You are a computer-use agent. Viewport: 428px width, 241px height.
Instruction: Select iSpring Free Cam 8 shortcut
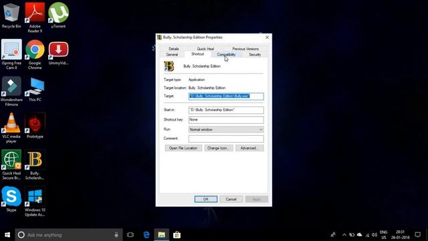pos(11,54)
